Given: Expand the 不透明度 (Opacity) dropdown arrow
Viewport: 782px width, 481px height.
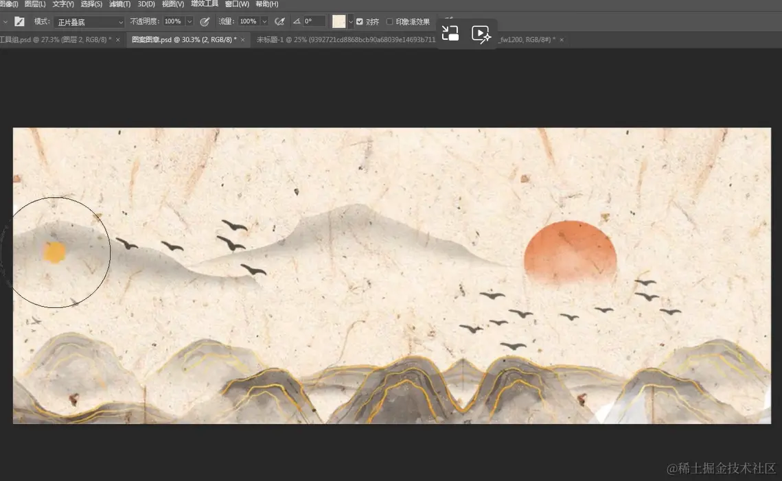Looking at the screenshot, I should [191, 21].
